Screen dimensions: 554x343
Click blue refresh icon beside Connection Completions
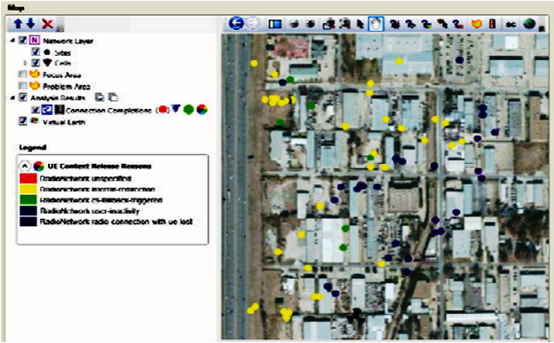[x=47, y=110]
